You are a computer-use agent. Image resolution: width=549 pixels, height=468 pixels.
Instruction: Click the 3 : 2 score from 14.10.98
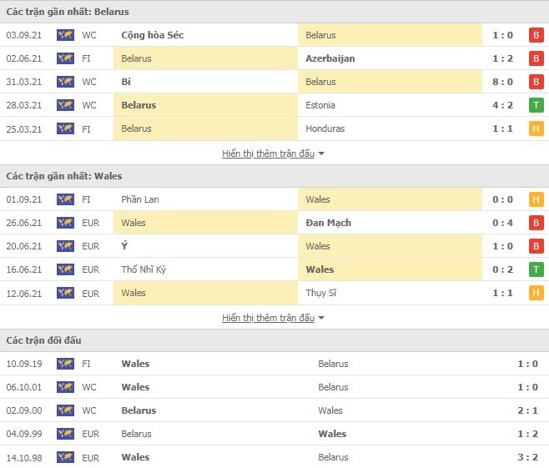pos(527,457)
